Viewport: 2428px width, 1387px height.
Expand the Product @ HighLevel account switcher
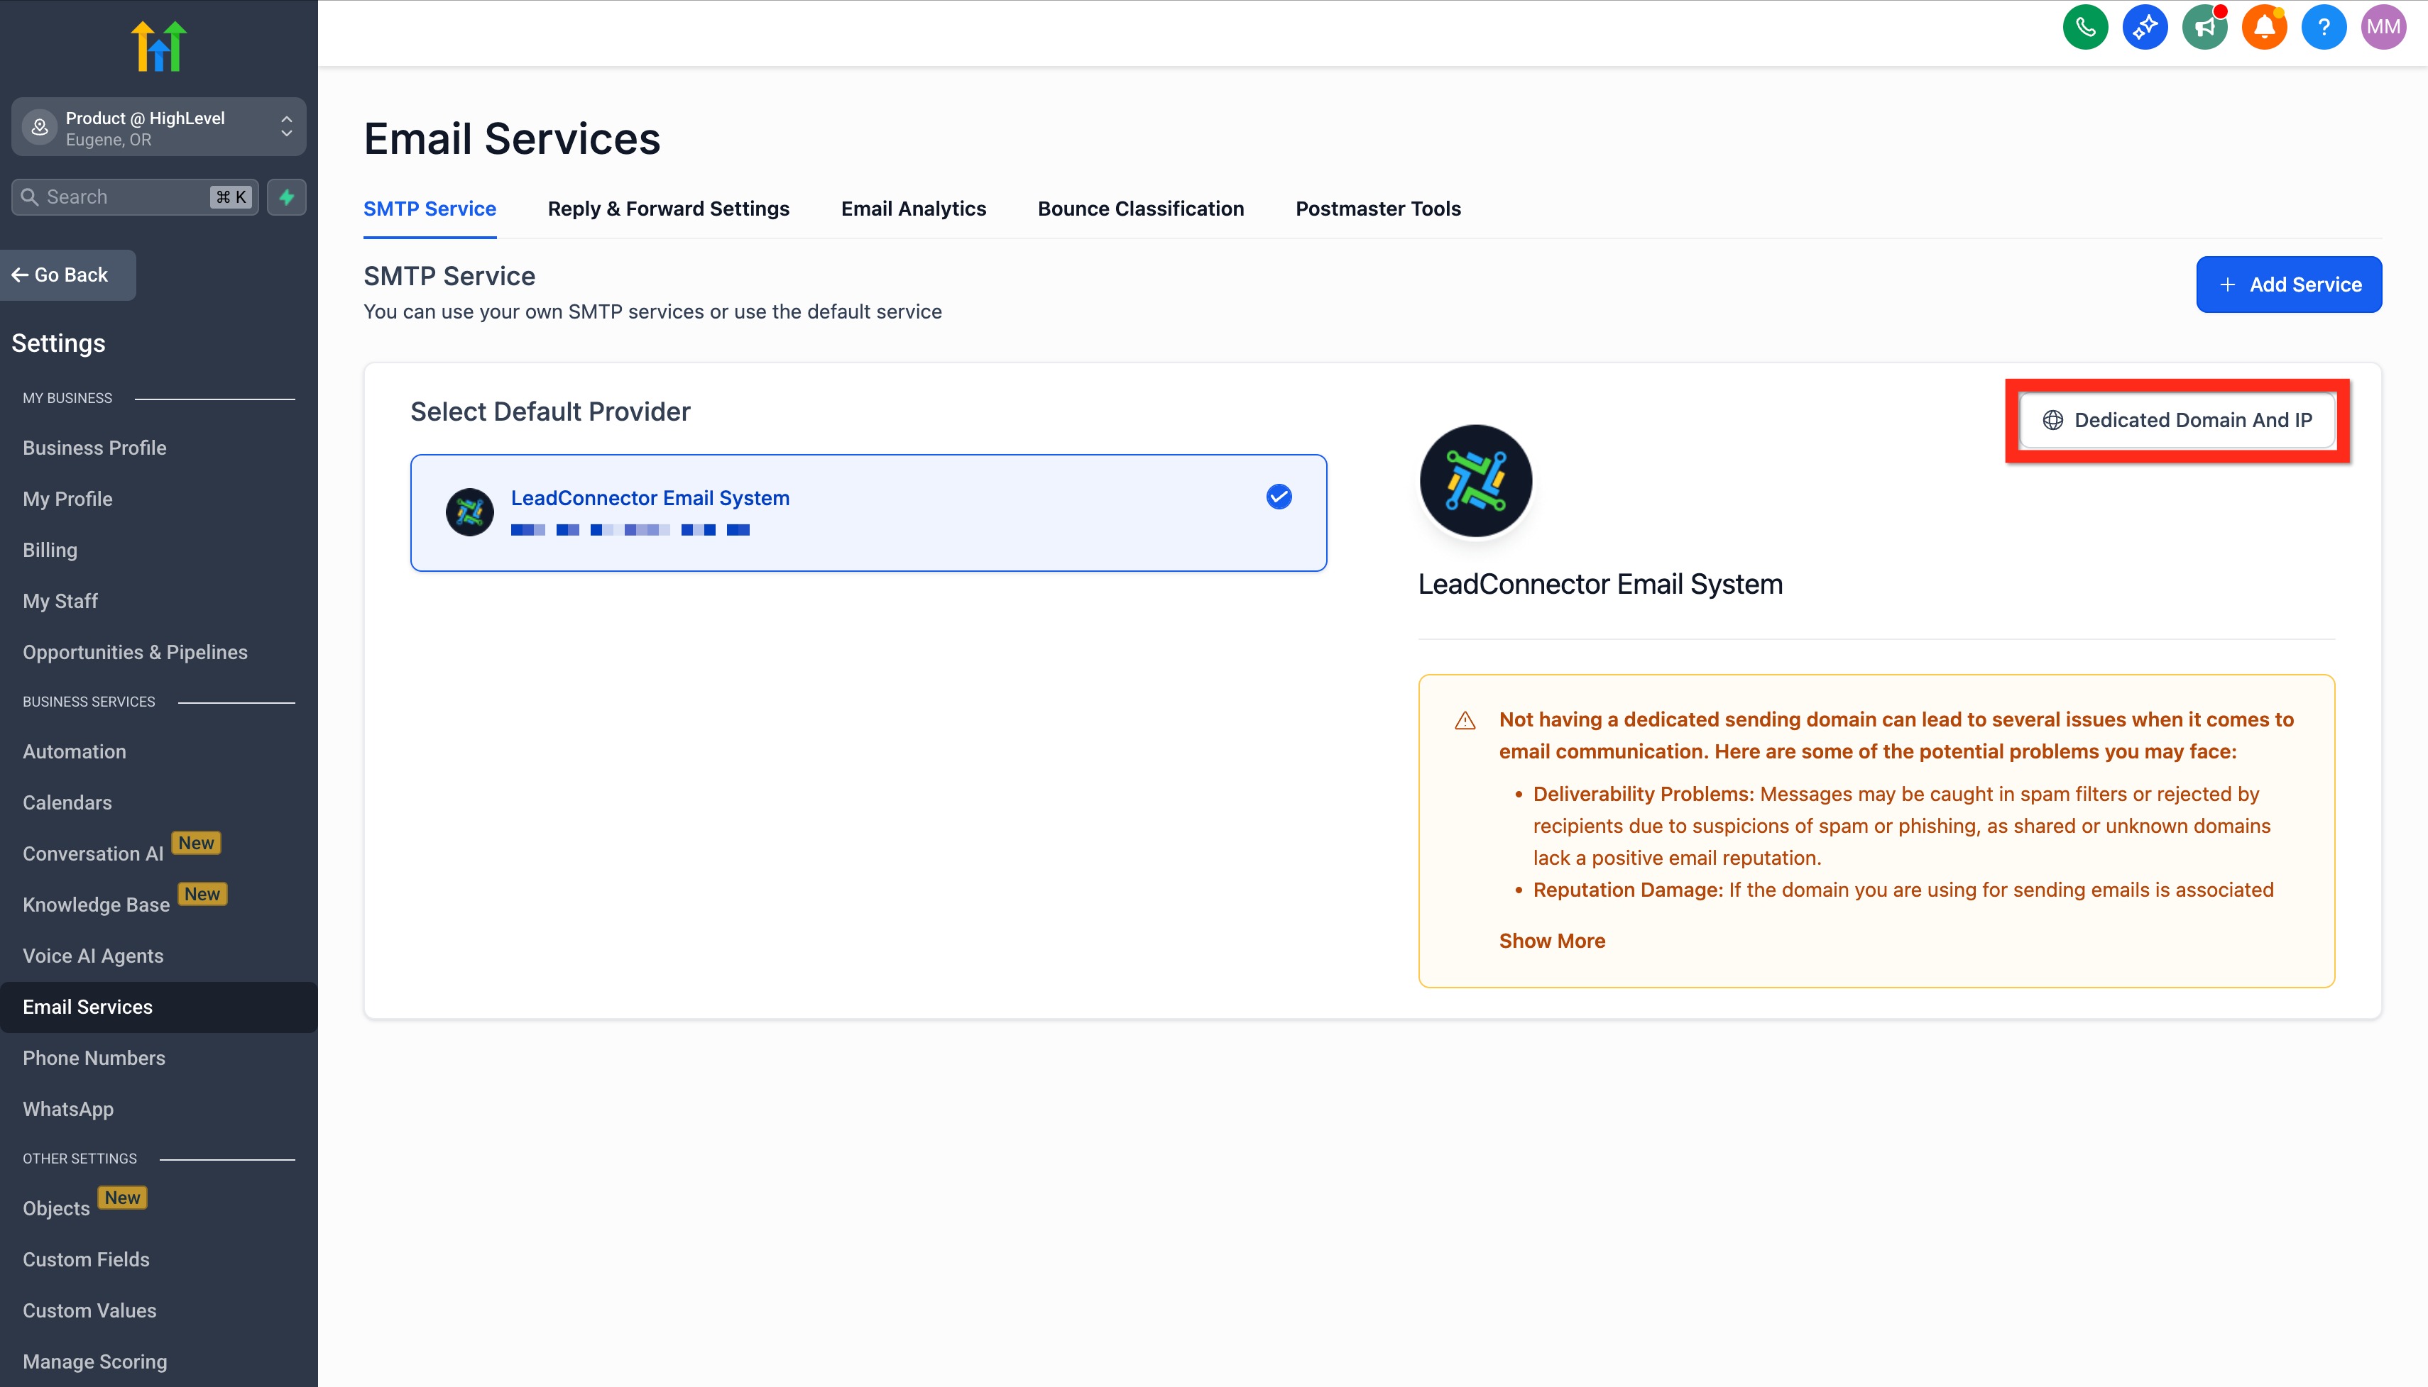click(x=158, y=128)
